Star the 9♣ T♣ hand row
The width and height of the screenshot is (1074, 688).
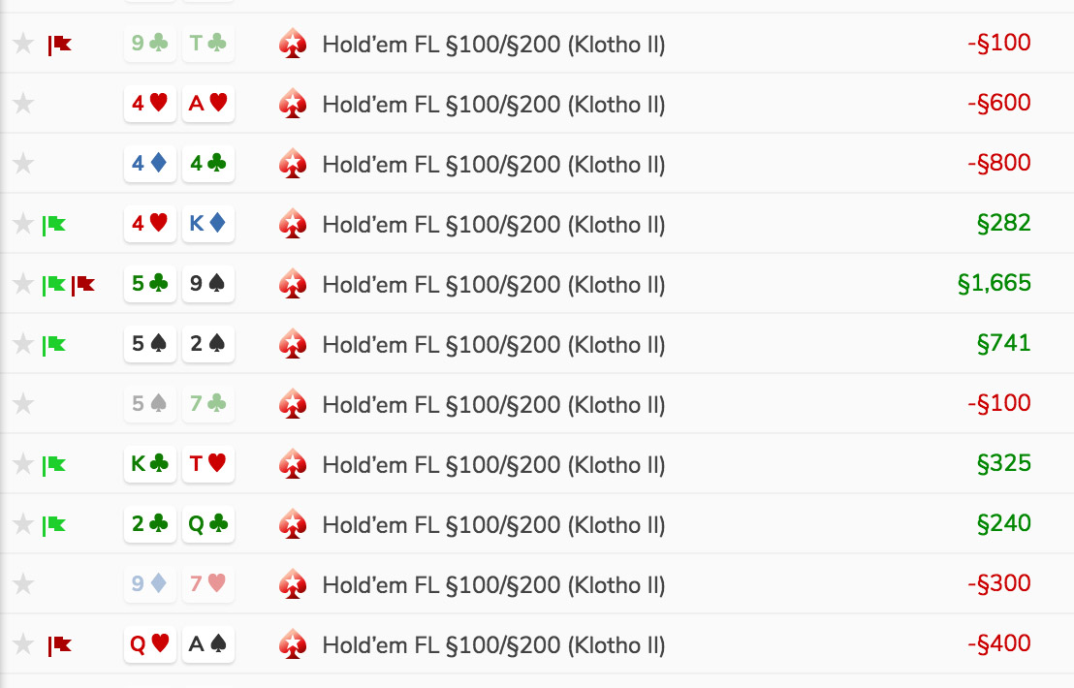[x=23, y=44]
